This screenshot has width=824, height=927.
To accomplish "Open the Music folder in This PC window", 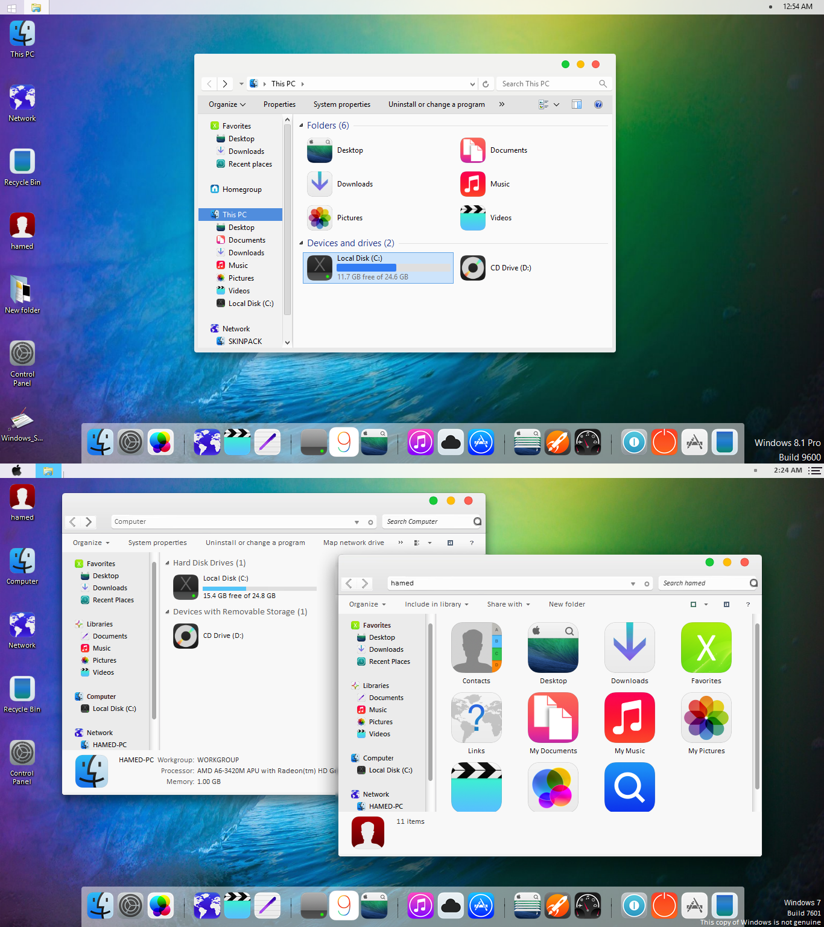I will click(485, 184).
